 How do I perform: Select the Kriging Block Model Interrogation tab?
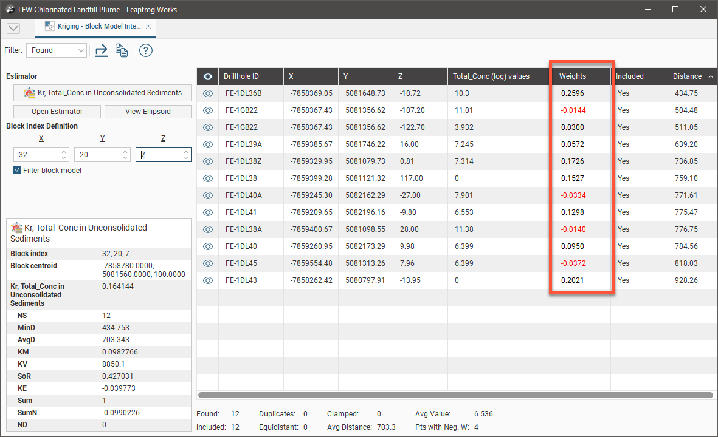(x=98, y=27)
